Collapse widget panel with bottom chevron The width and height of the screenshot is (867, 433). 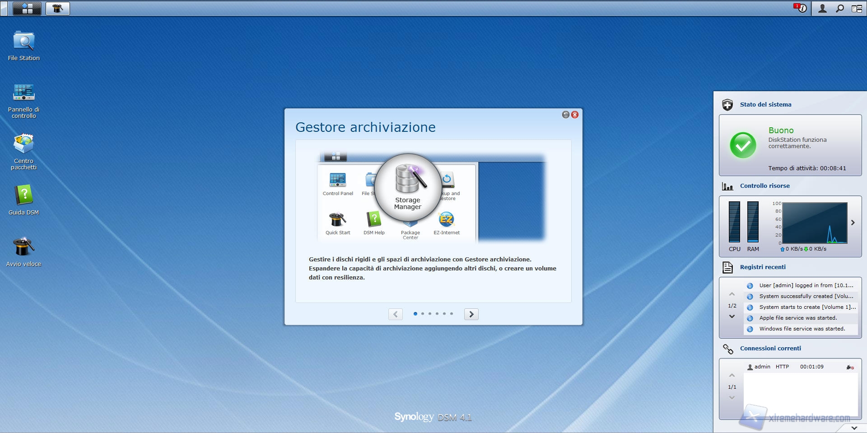(x=854, y=428)
